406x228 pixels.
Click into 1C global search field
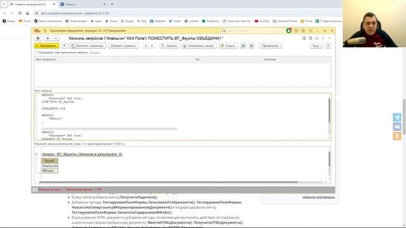pyautogui.click(x=253, y=31)
